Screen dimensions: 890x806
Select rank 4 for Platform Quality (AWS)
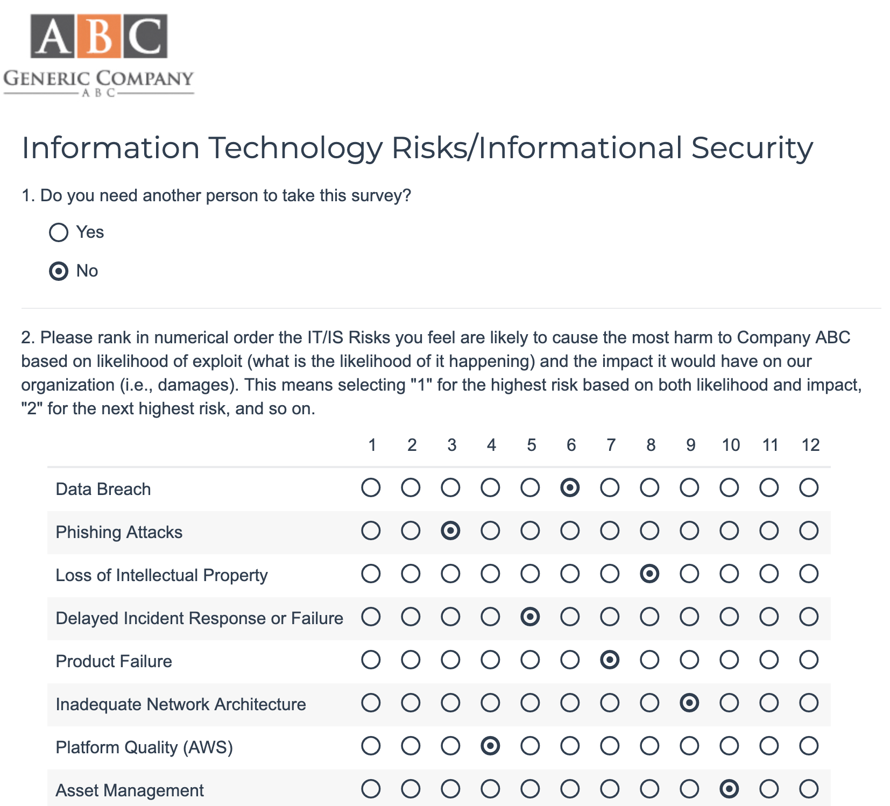tap(490, 746)
